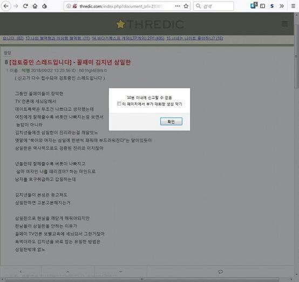Reload the page with the refresh icon

click(25, 6)
